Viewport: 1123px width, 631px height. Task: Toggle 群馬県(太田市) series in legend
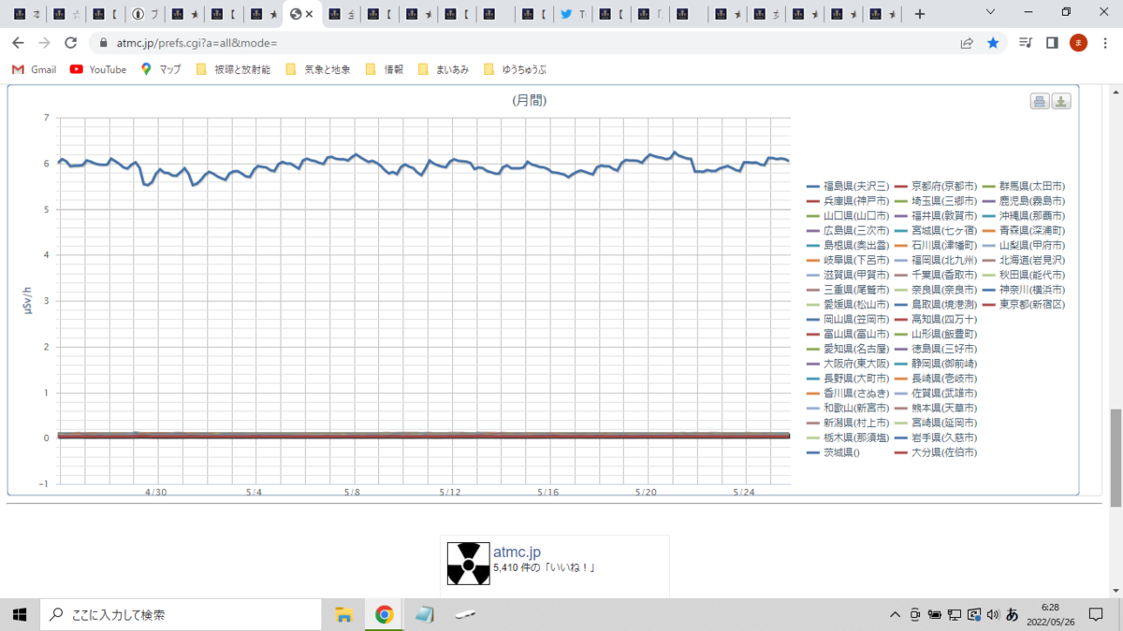(1023, 187)
